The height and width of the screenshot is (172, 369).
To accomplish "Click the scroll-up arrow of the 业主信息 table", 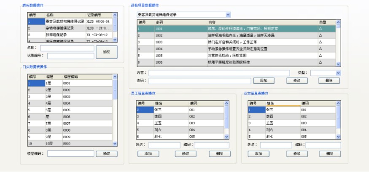I will [338, 103].
